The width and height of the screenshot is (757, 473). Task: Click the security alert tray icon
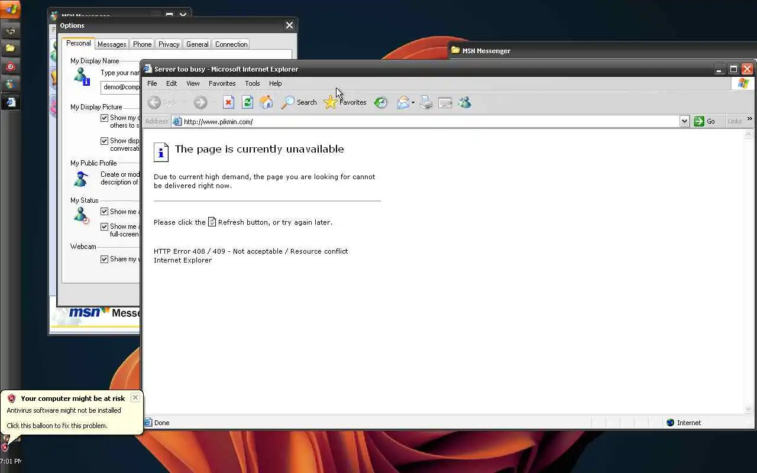pos(5,447)
